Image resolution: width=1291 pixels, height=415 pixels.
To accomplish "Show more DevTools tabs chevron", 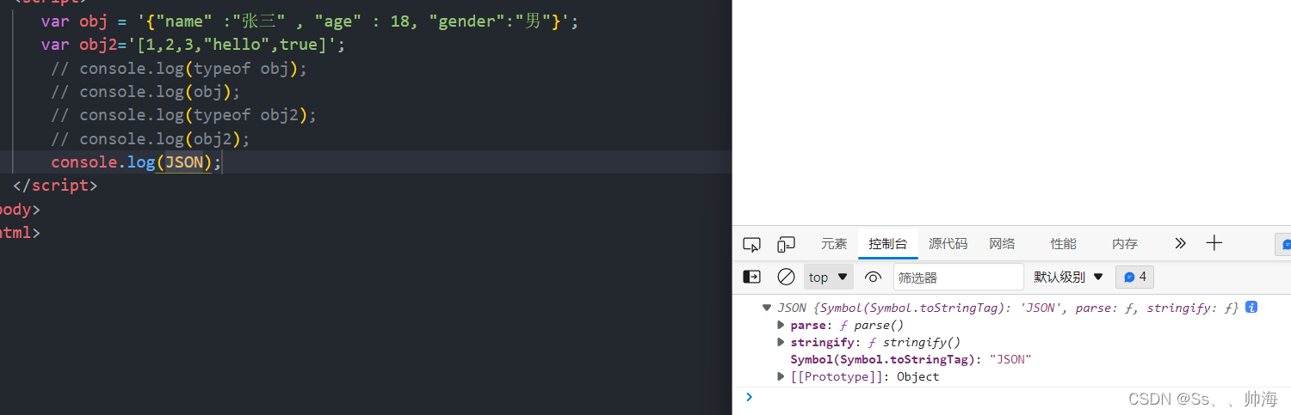I will [x=1180, y=243].
